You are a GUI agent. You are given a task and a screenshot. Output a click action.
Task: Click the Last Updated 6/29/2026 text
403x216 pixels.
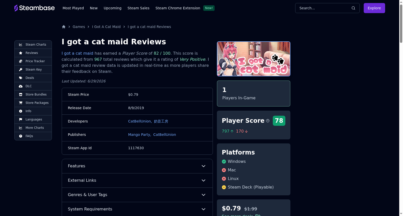[x=84, y=81]
